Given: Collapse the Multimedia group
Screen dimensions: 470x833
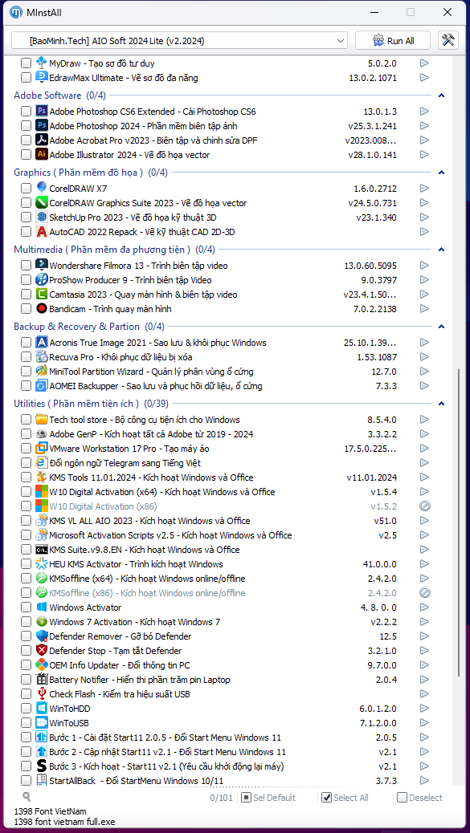Looking at the screenshot, I should [x=441, y=249].
